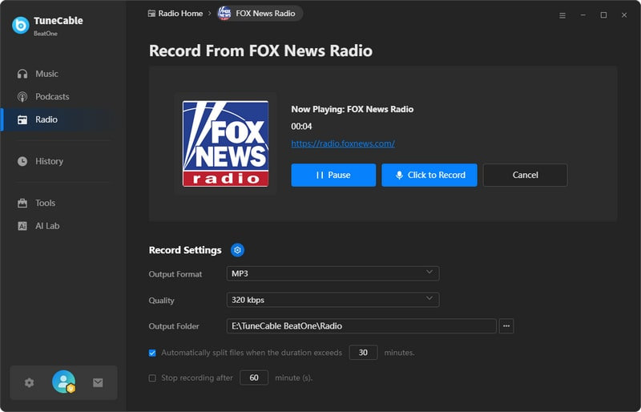
Task: Click the Now Playing: FOX News Radio text
Action: (x=353, y=109)
